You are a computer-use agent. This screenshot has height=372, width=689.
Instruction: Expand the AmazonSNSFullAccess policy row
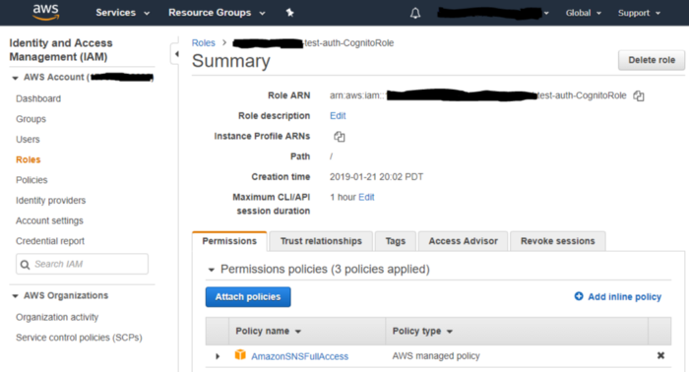[x=218, y=356]
